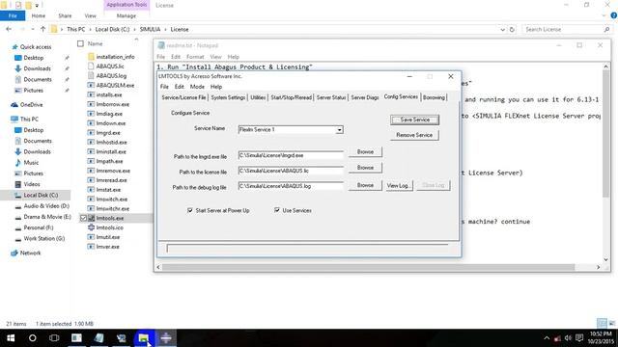The image size is (618, 347).
Task: Click Notepad scroll down arrow
Action: point(605,259)
